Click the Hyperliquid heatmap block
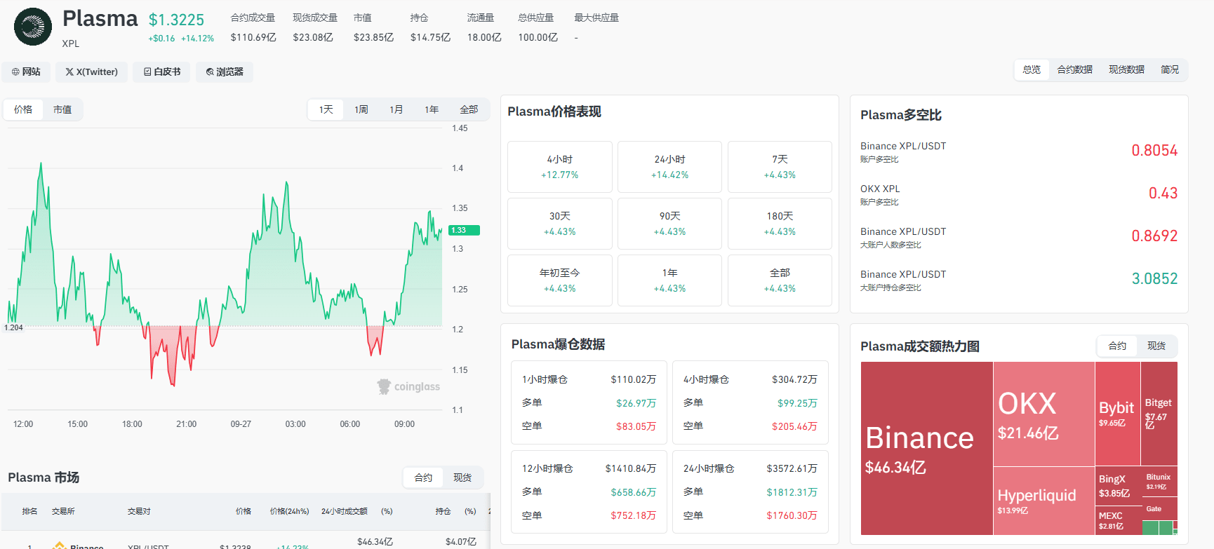 pos(1044,501)
